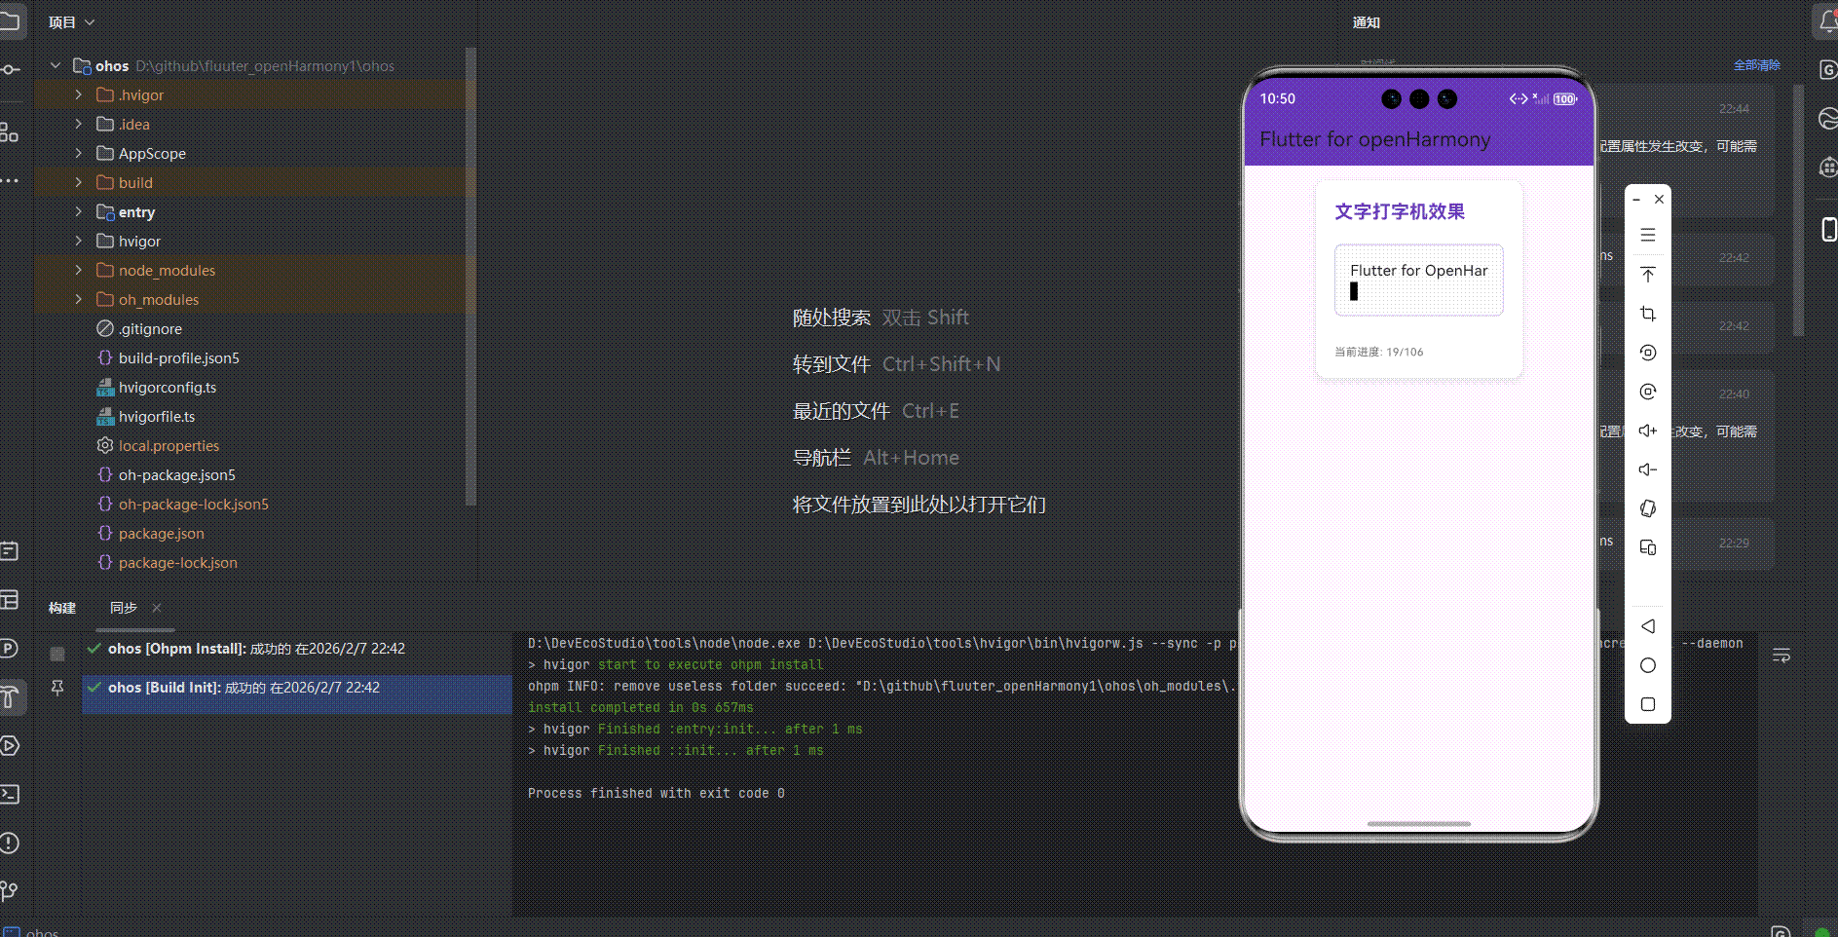This screenshot has height=937, width=1838.
Task: Click the notifications panel scrollbar
Action: coord(1798,209)
